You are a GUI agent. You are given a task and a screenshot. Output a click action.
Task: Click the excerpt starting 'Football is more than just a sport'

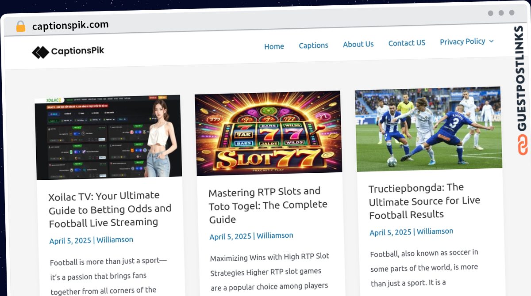[x=108, y=276]
